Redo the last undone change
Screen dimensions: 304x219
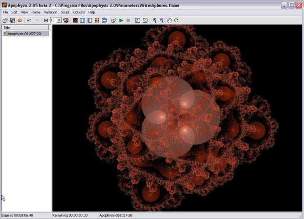(x=36, y=20)
